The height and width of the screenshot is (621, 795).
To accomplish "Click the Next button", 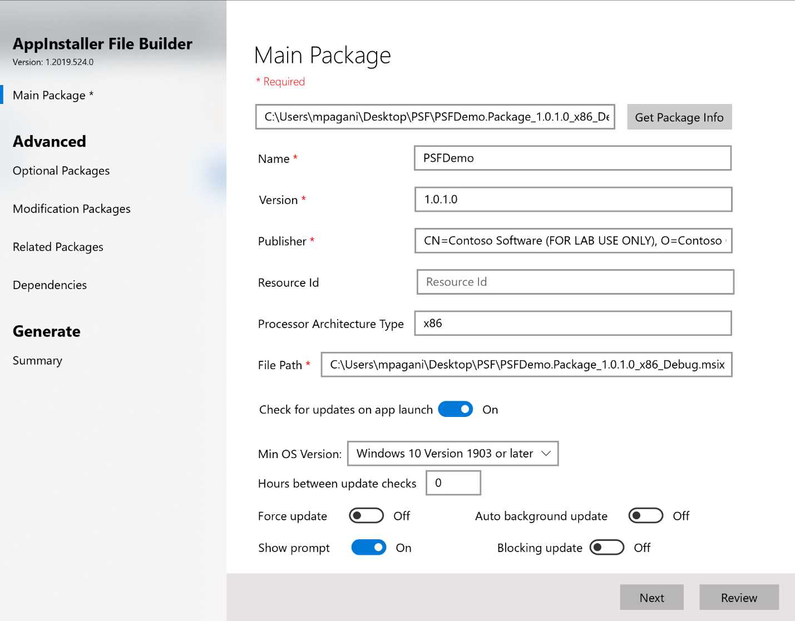I will tap(651, 597).
